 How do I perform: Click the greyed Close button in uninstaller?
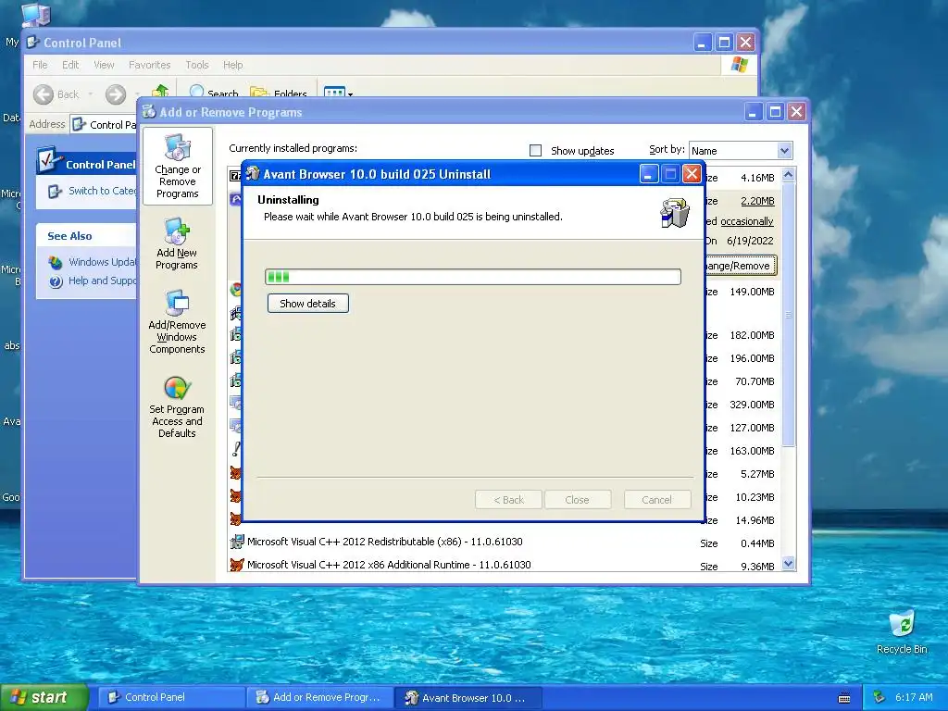point(577,499)
